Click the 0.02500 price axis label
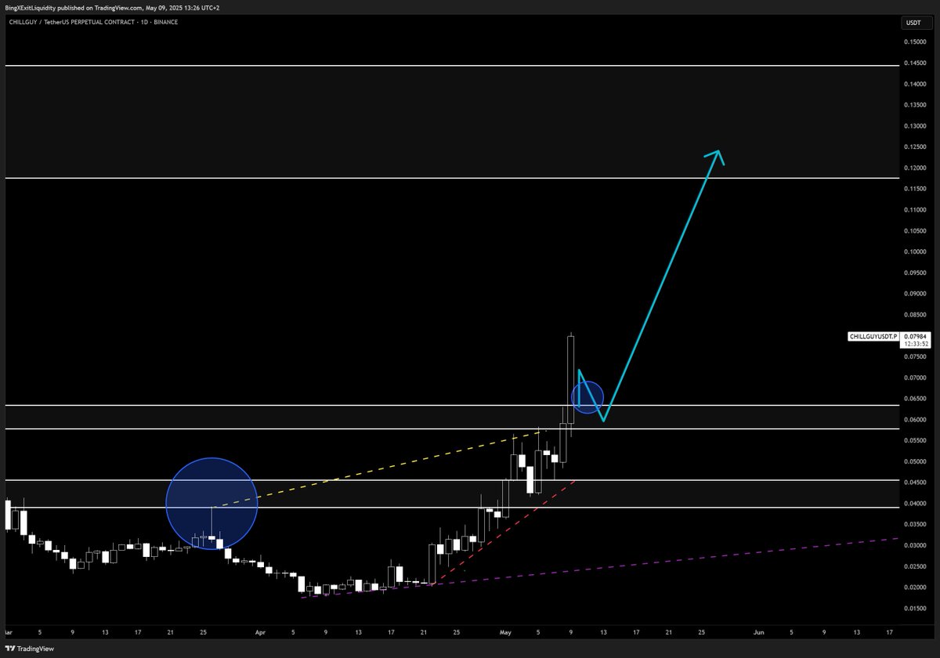The width and height of the screenshot is (940, 658). pyautogui.click(x=914, y=567)
